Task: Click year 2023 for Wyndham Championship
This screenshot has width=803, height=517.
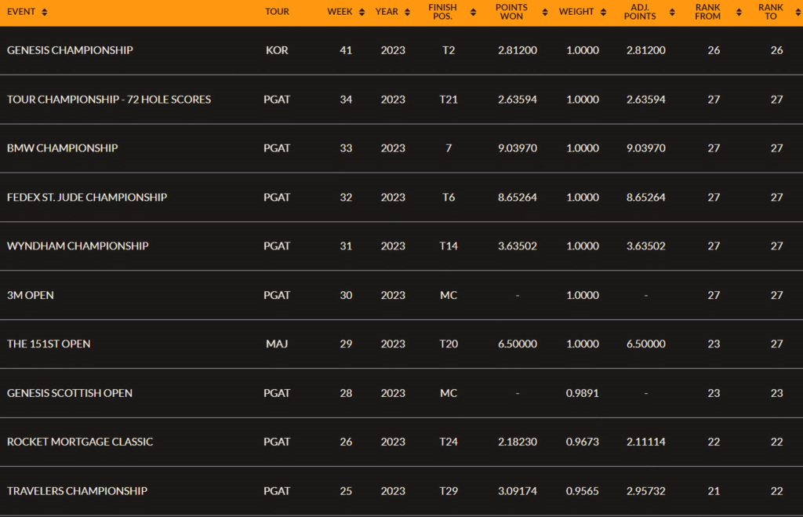Action: pyautogui.click(x=394, y=246)
